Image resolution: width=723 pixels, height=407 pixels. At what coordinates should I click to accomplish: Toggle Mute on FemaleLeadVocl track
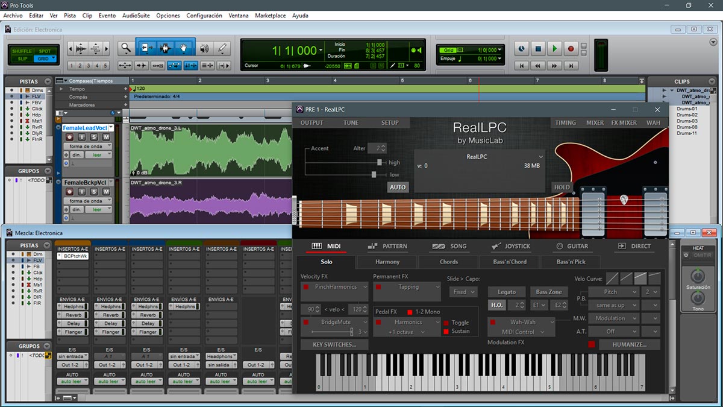click(x=107, y=137)
